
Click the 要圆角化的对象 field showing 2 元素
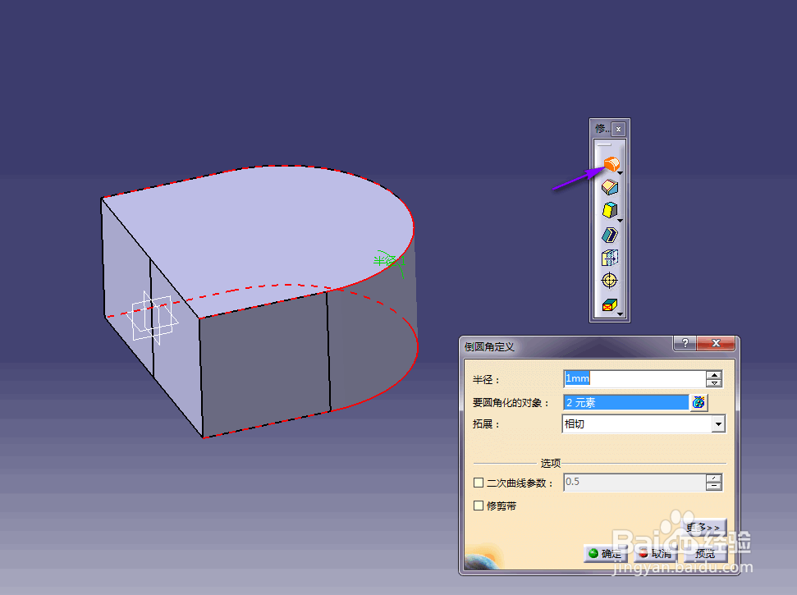(626, 402)
